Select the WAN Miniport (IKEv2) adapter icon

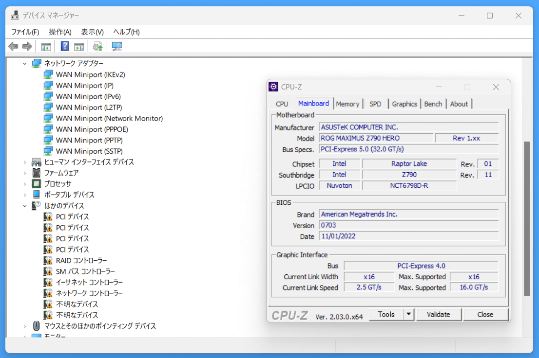tap(48, 74)
